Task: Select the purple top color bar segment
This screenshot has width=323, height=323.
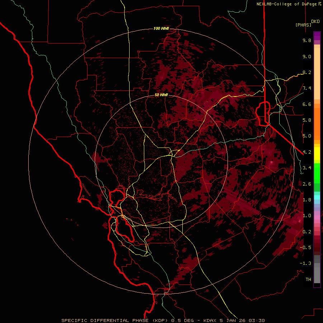Action: point(317,36)
